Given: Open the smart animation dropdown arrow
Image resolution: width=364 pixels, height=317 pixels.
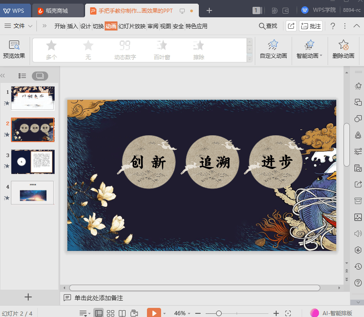Looking at the screenshot, I should [321, 56].
